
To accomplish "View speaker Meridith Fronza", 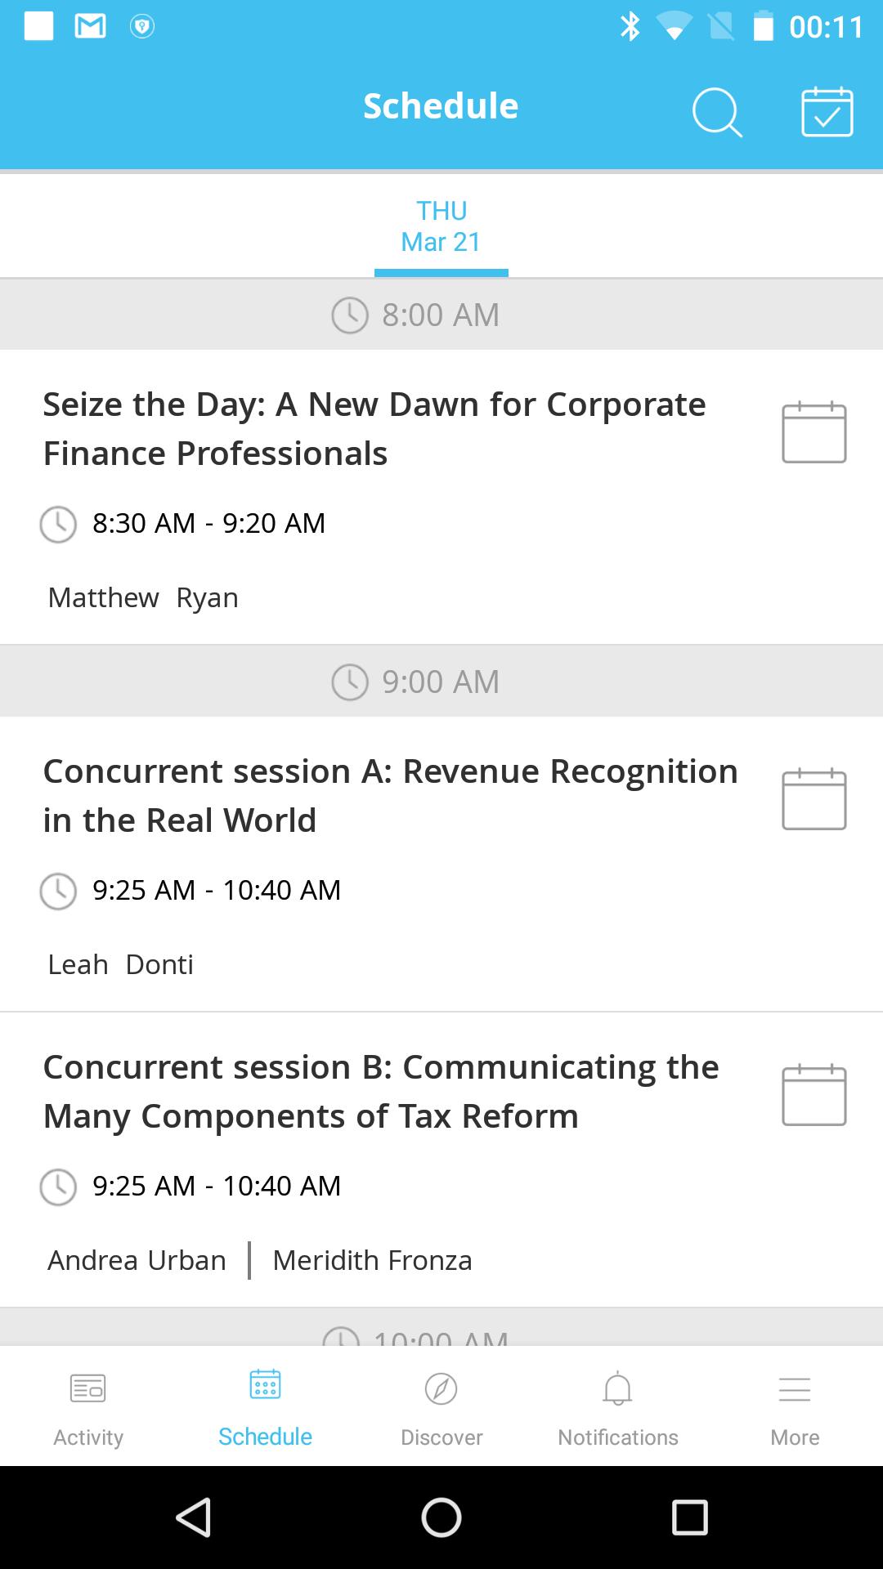I will 372,1260.
